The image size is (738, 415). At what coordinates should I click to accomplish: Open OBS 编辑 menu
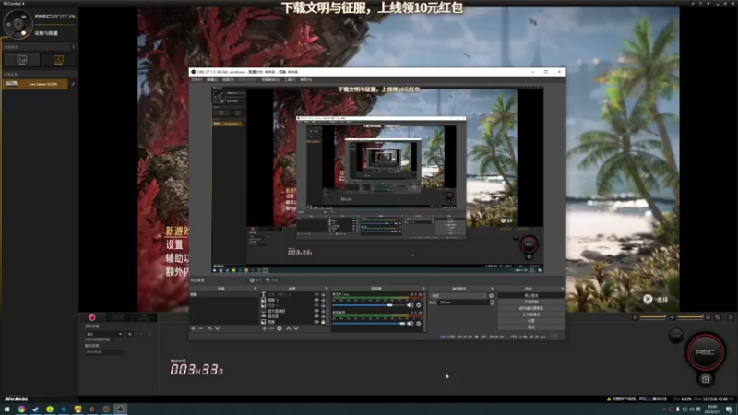pyautogui.click(x=212, y=80)
